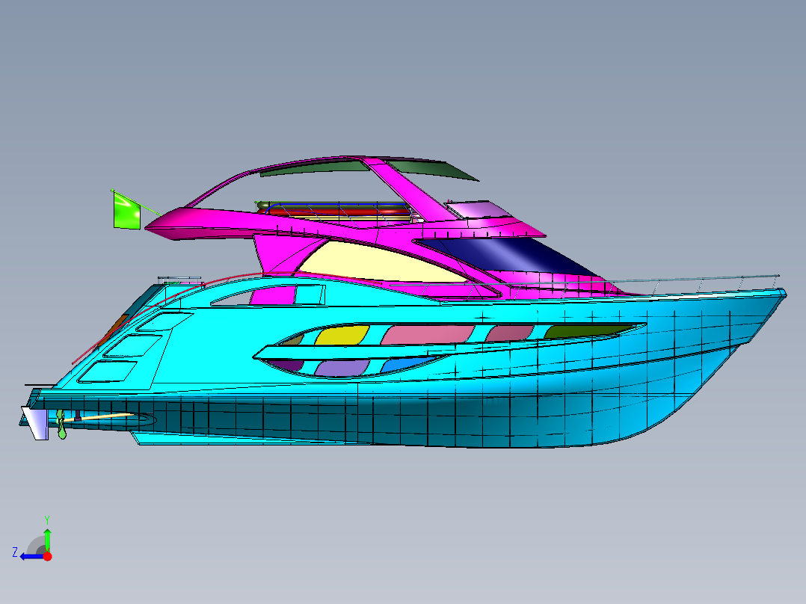806x604 pixels.
Task: Pick the green tinted hardtop roof panel
Action: [434, 169]
